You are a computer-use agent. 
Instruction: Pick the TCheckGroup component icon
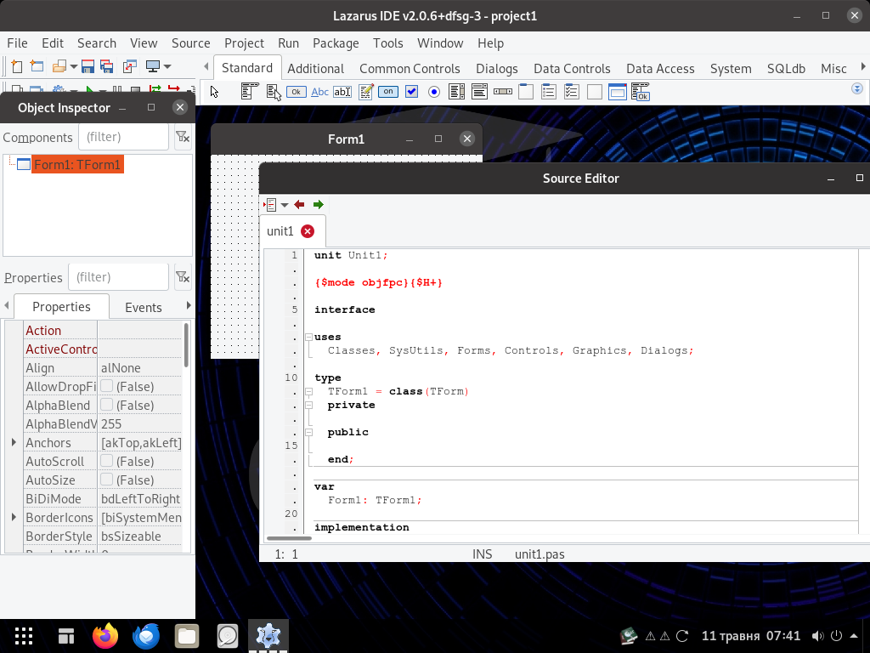572,92
